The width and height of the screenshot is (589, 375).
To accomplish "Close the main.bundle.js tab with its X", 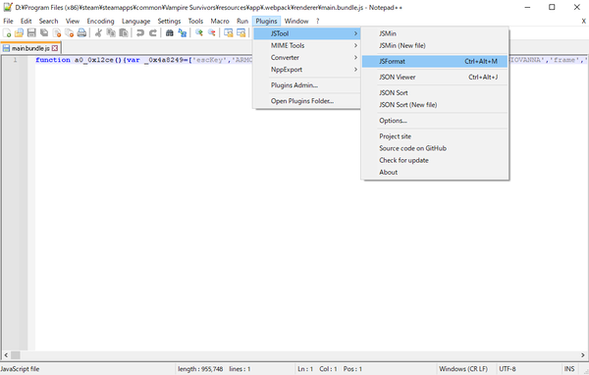I will click(x=55, y=48).
